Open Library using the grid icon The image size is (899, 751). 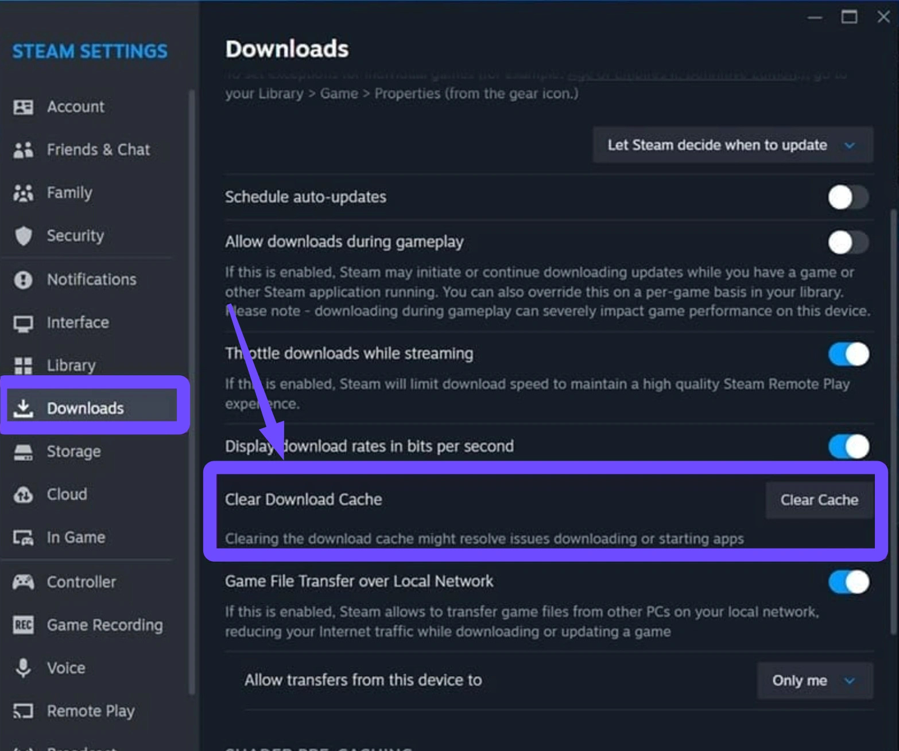tap(23, 365)
